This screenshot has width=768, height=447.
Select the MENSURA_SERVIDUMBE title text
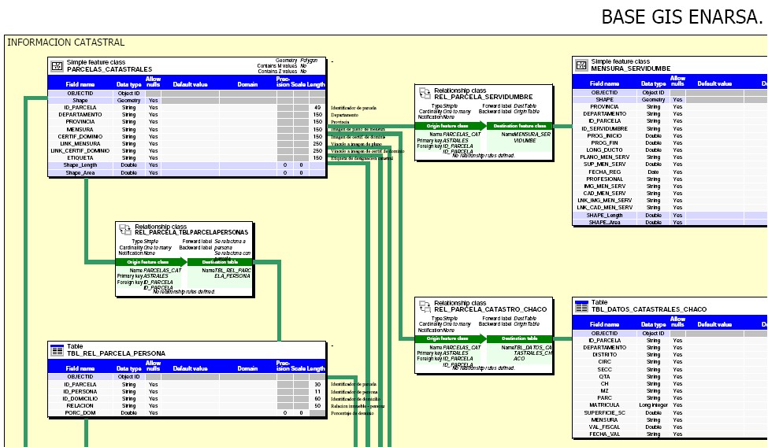(x=630, y=68)
